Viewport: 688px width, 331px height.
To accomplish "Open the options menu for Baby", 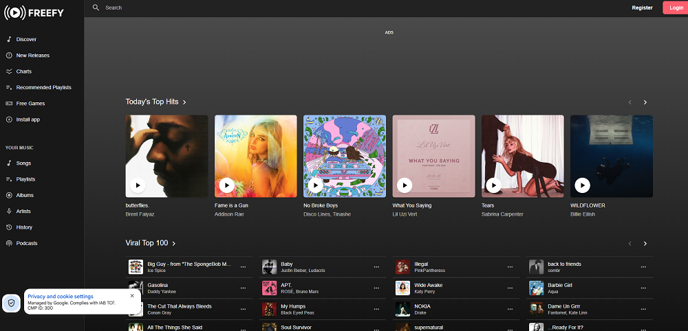I will (x=376, y=267).
